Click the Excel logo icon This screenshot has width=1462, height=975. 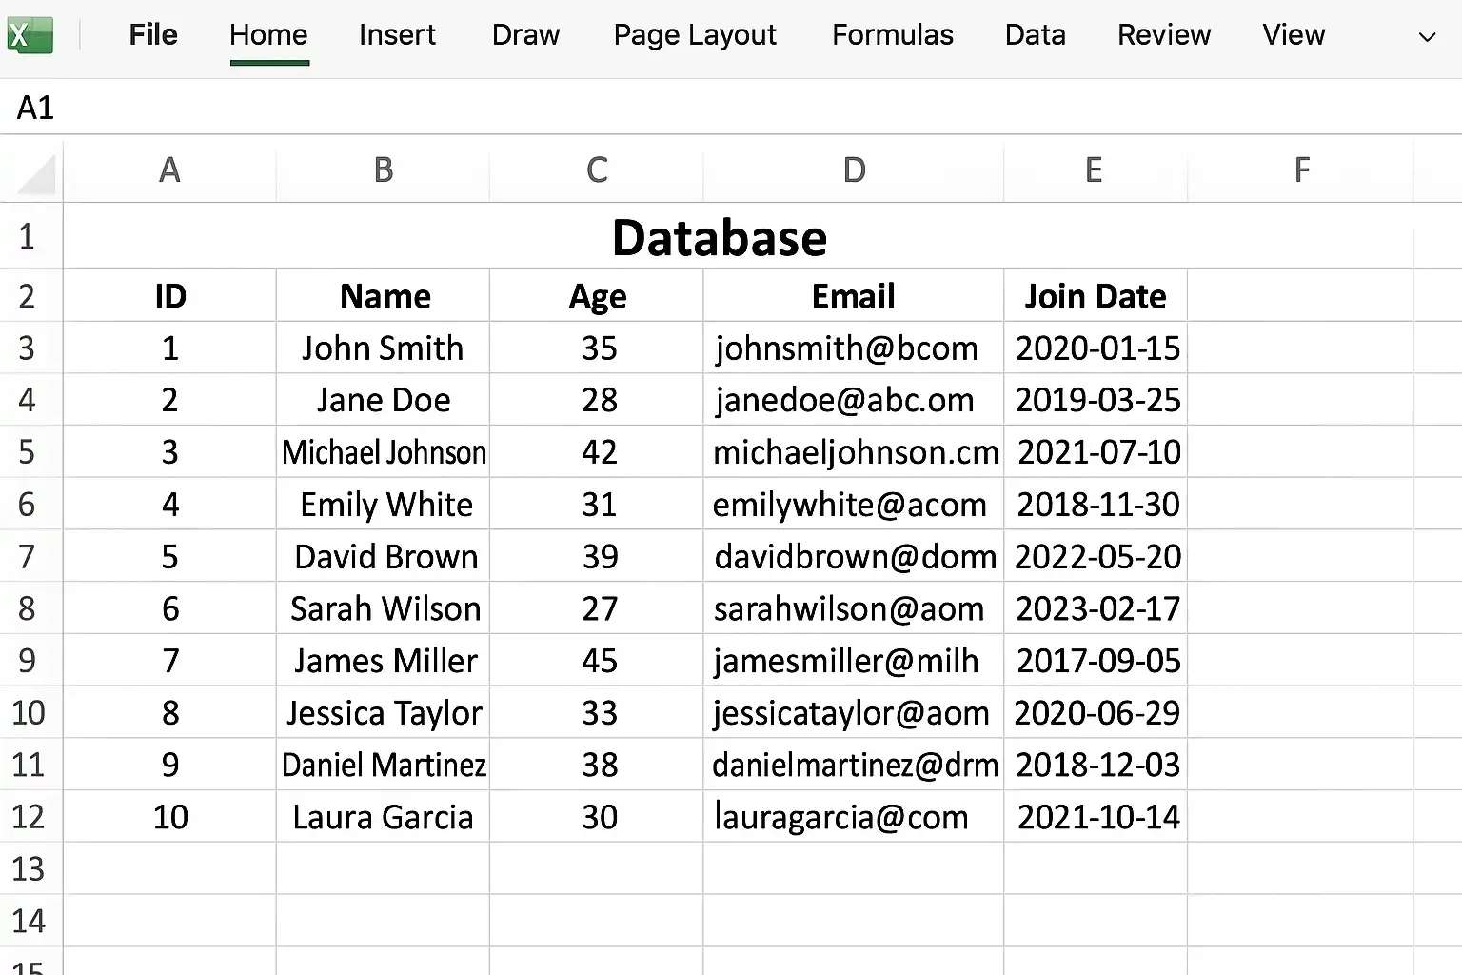click(x=30, y=35)
